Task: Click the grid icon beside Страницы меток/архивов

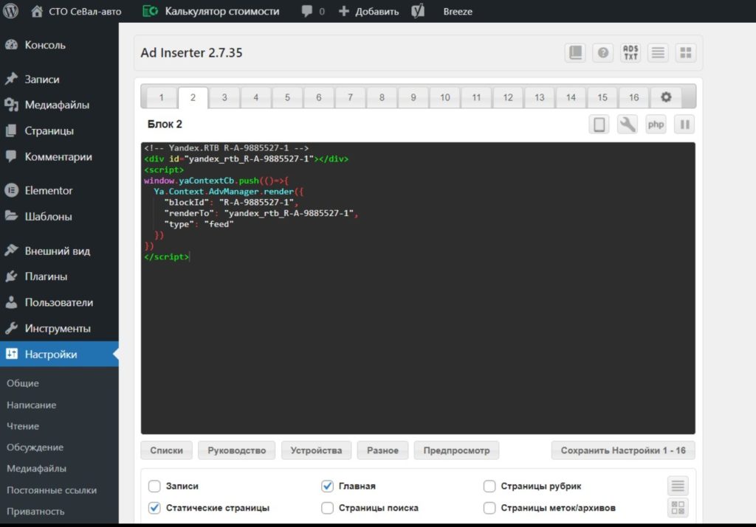Action: pyautogui.click(x=678, y=508)
